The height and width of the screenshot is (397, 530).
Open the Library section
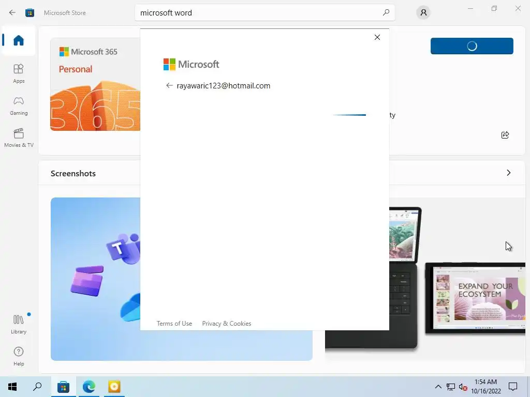[x=19, y=324]
